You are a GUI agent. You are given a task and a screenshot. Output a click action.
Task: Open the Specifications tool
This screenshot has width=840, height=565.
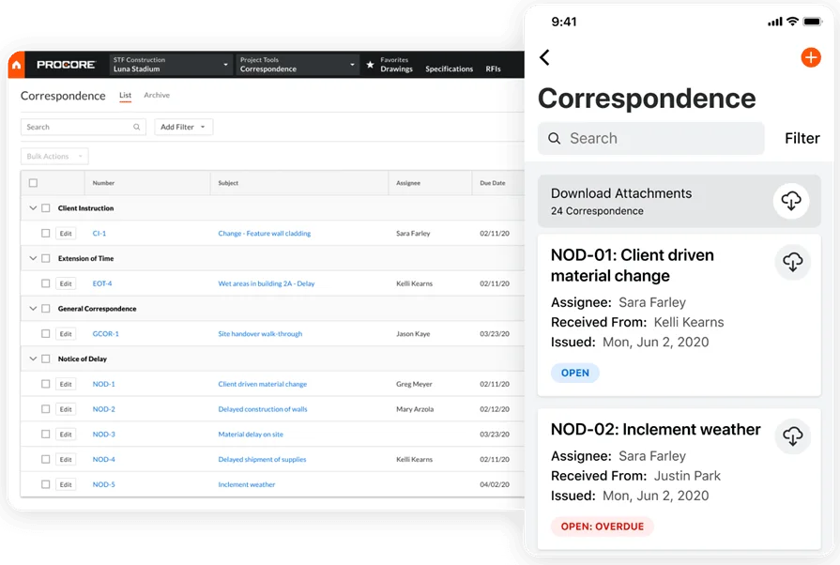click(449, 69)
